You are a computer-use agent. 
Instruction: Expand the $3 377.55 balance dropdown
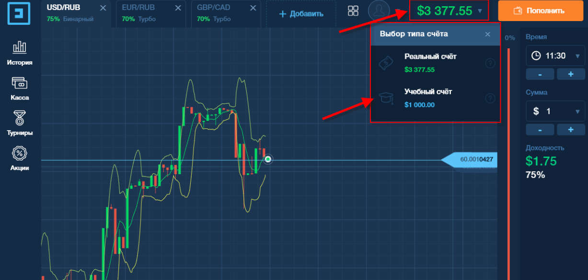(x=449, y=11)
